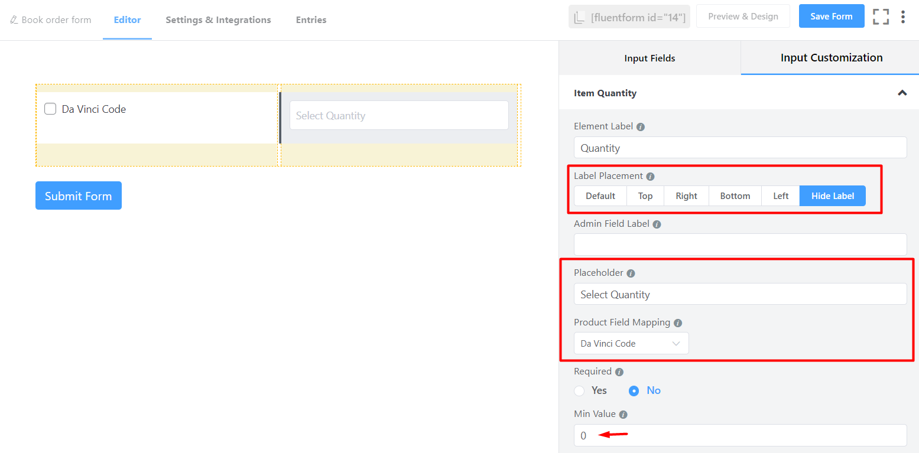Click the fullscreen expand icon

click(881, 17)
